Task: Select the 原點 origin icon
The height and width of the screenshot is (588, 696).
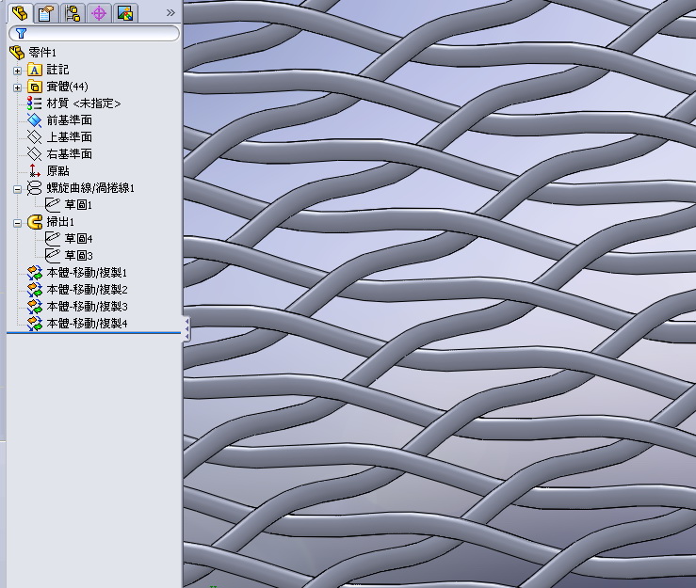Action: tap(35, 170)
